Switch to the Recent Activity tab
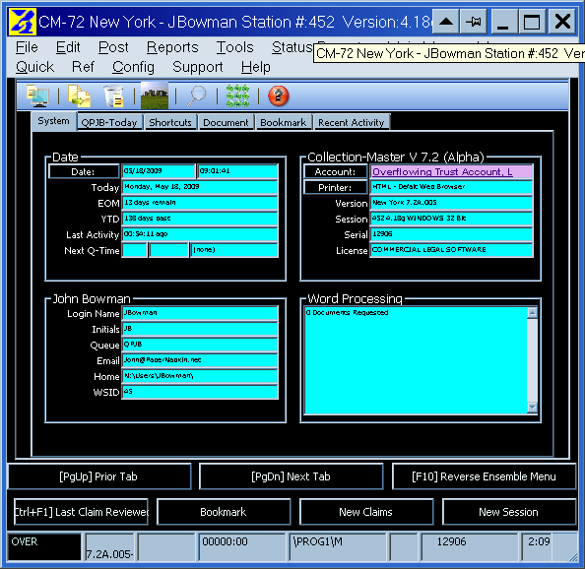Viewport: 585px width, 569px height. click(351, 123)
